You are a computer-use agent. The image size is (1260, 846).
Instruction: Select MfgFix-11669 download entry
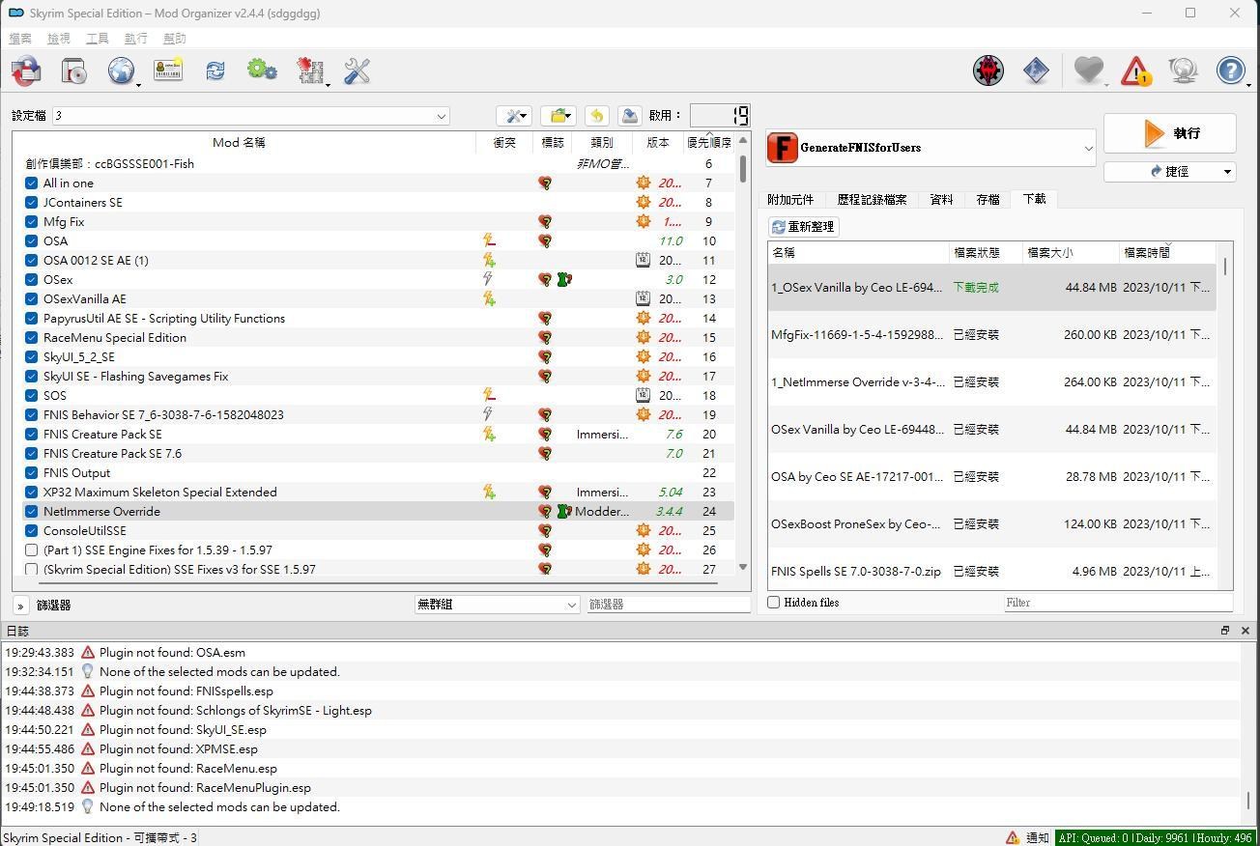[992, 335]
